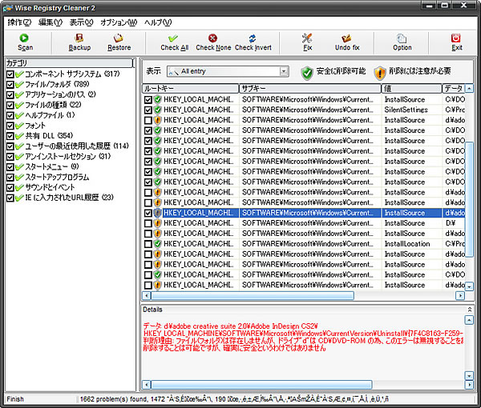
Task: Uncheck the ファイル/フォルダ (789) category
Action: 10,84
